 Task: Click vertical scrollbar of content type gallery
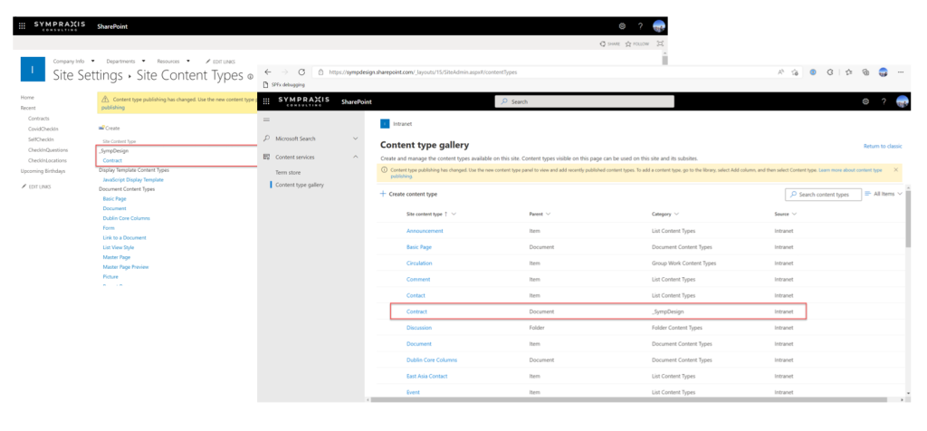(x=908, y=219)
